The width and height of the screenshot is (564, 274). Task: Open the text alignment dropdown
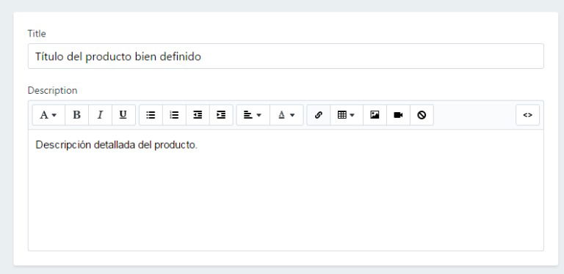(253, 115)
